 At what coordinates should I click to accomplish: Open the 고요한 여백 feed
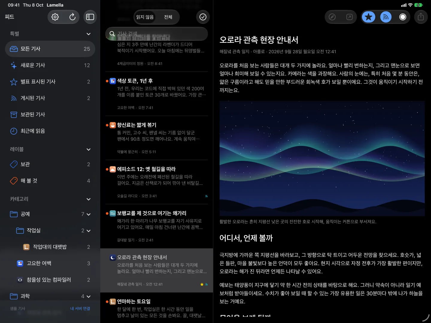coord(50,263)
